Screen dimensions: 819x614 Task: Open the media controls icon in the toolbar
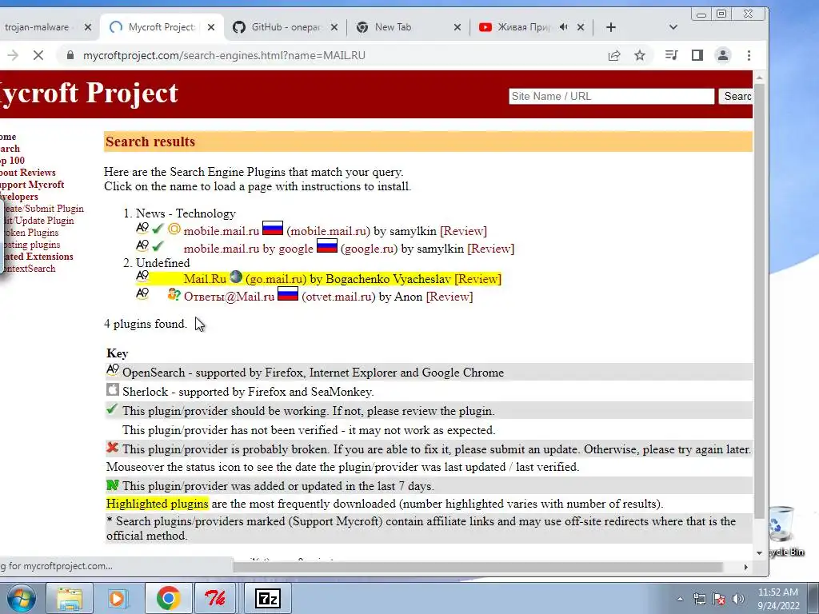coord(672,55)
